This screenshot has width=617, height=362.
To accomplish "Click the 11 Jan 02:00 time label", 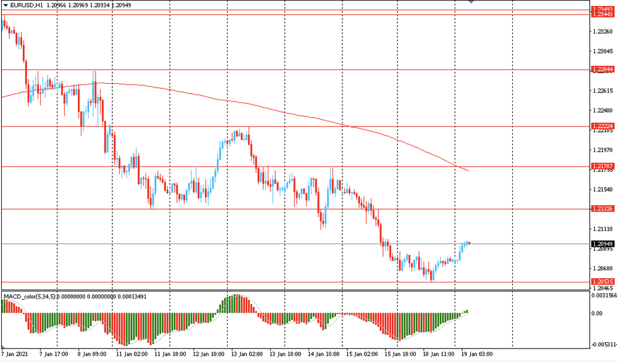I will [x=132, y=354].
